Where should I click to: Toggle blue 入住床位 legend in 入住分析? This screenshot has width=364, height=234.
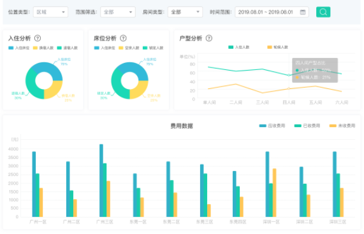18,48
